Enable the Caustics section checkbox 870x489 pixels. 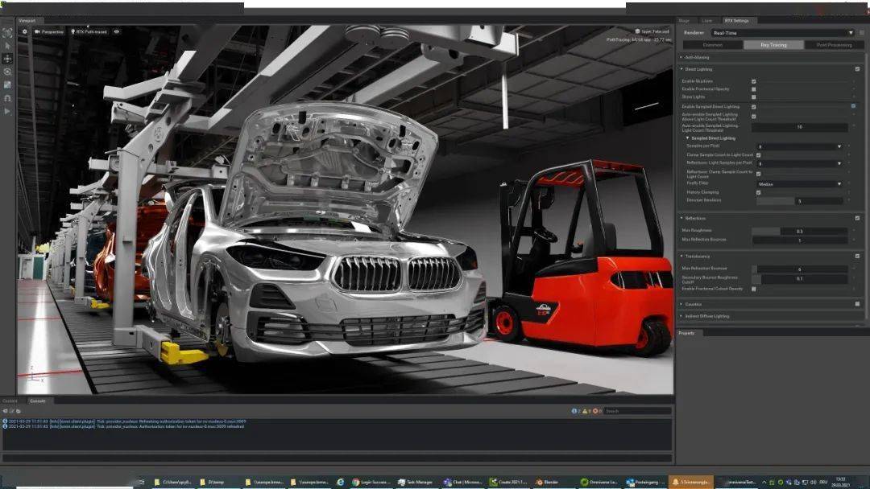pyautogui.click(x=858, y=304)
